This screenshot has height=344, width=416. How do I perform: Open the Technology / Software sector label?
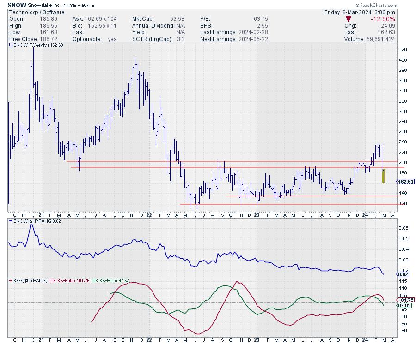click(x=31, y=11)
